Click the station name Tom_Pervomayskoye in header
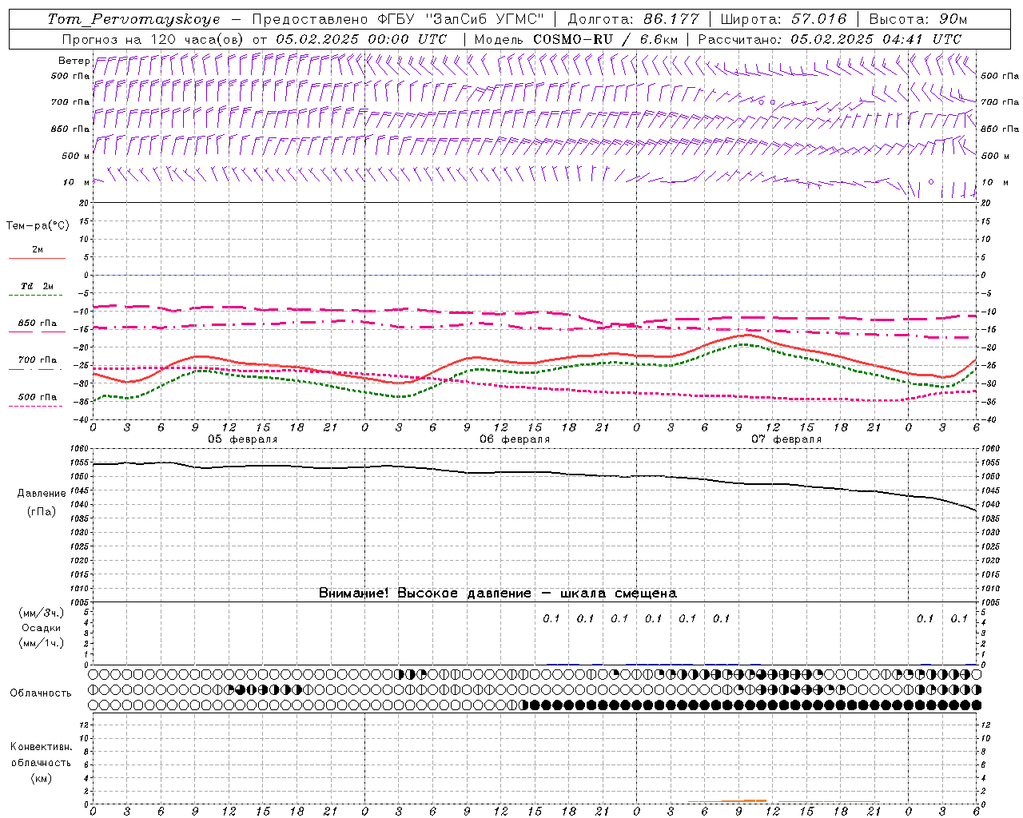Image resolution: width=1023 pixels, height=818 pixels. pyautogui.click(x=133, y=19)
